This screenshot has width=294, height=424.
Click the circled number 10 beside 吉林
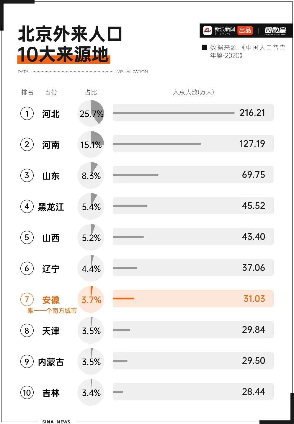27,392
